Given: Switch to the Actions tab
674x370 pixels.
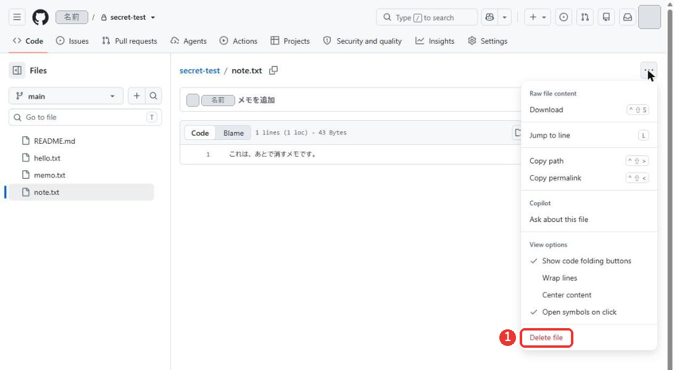Looking at the screenshot, I should click(239, 41).
